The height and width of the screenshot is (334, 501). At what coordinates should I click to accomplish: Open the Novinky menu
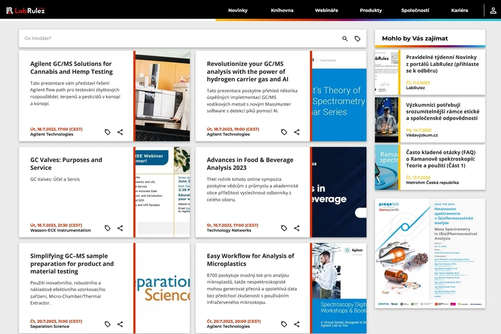[x=238, y=10]
